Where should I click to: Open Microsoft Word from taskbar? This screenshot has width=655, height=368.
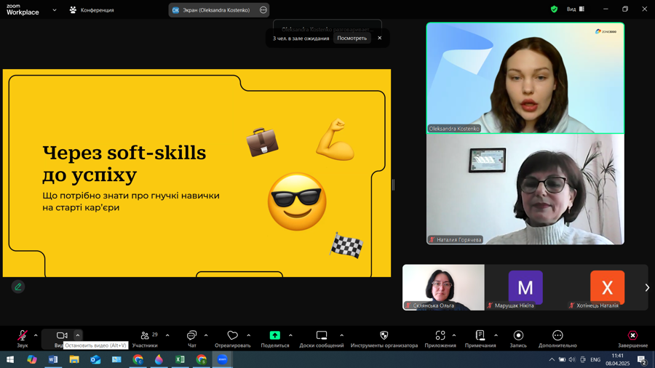coord(53,359)
